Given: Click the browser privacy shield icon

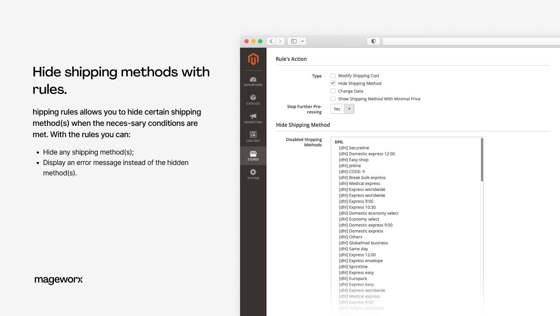Looking at the screenshot, I should click(x=373, y=41).
